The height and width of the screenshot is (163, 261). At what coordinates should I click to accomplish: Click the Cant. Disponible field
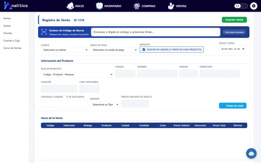click(x=89, y=89)
